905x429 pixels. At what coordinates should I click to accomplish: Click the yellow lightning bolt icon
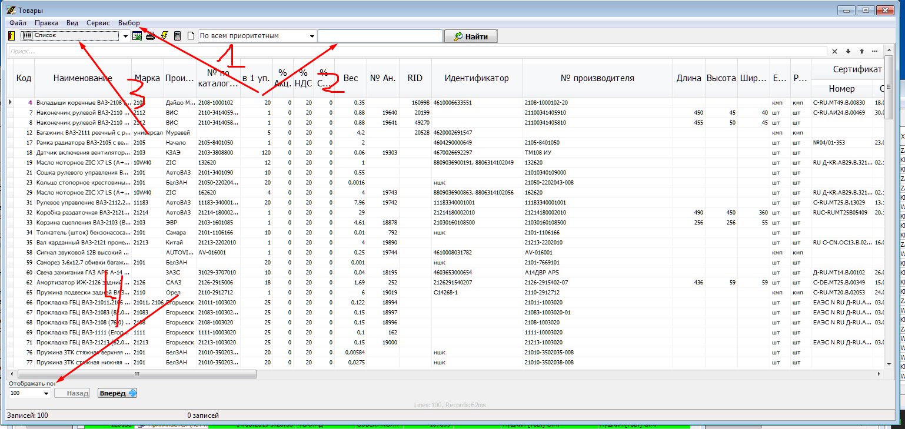[164, 36]
